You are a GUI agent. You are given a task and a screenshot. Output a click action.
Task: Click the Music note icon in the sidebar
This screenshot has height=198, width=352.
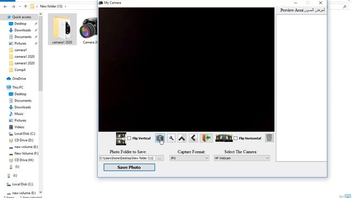pos(11,114)
